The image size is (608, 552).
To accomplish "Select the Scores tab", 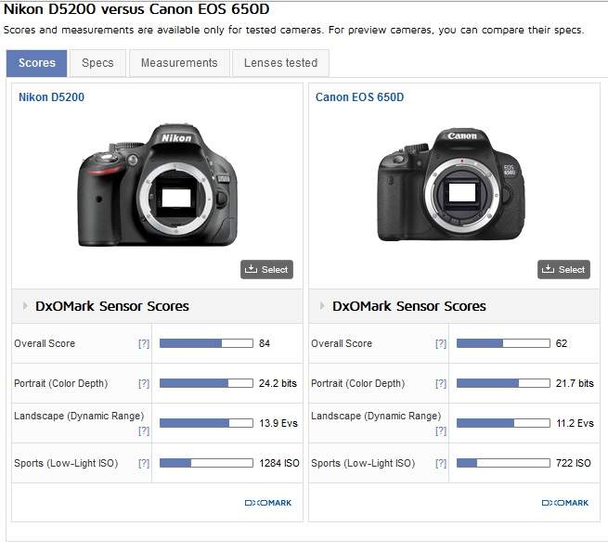I will 37,63.
